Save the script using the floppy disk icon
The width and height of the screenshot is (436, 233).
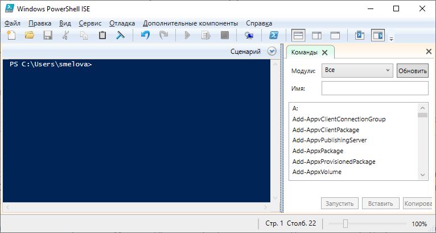tap(48, 36)
